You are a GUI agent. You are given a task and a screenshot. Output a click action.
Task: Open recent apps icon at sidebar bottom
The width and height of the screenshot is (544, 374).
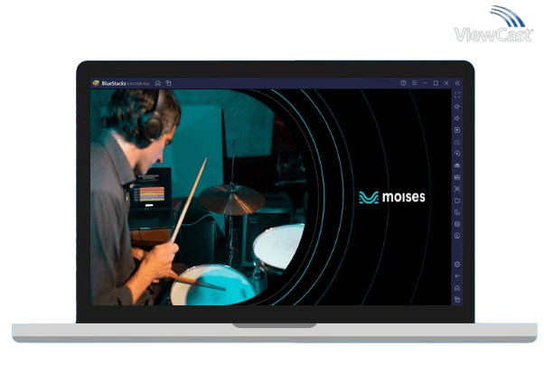(x=457, y=299)
